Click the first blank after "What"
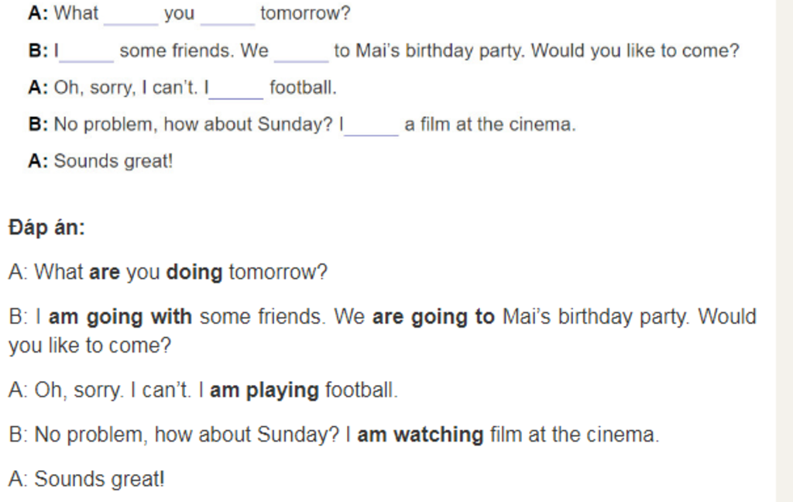This screenshot has width=793, height=502. pyautogui.click(x=130, y=17)
